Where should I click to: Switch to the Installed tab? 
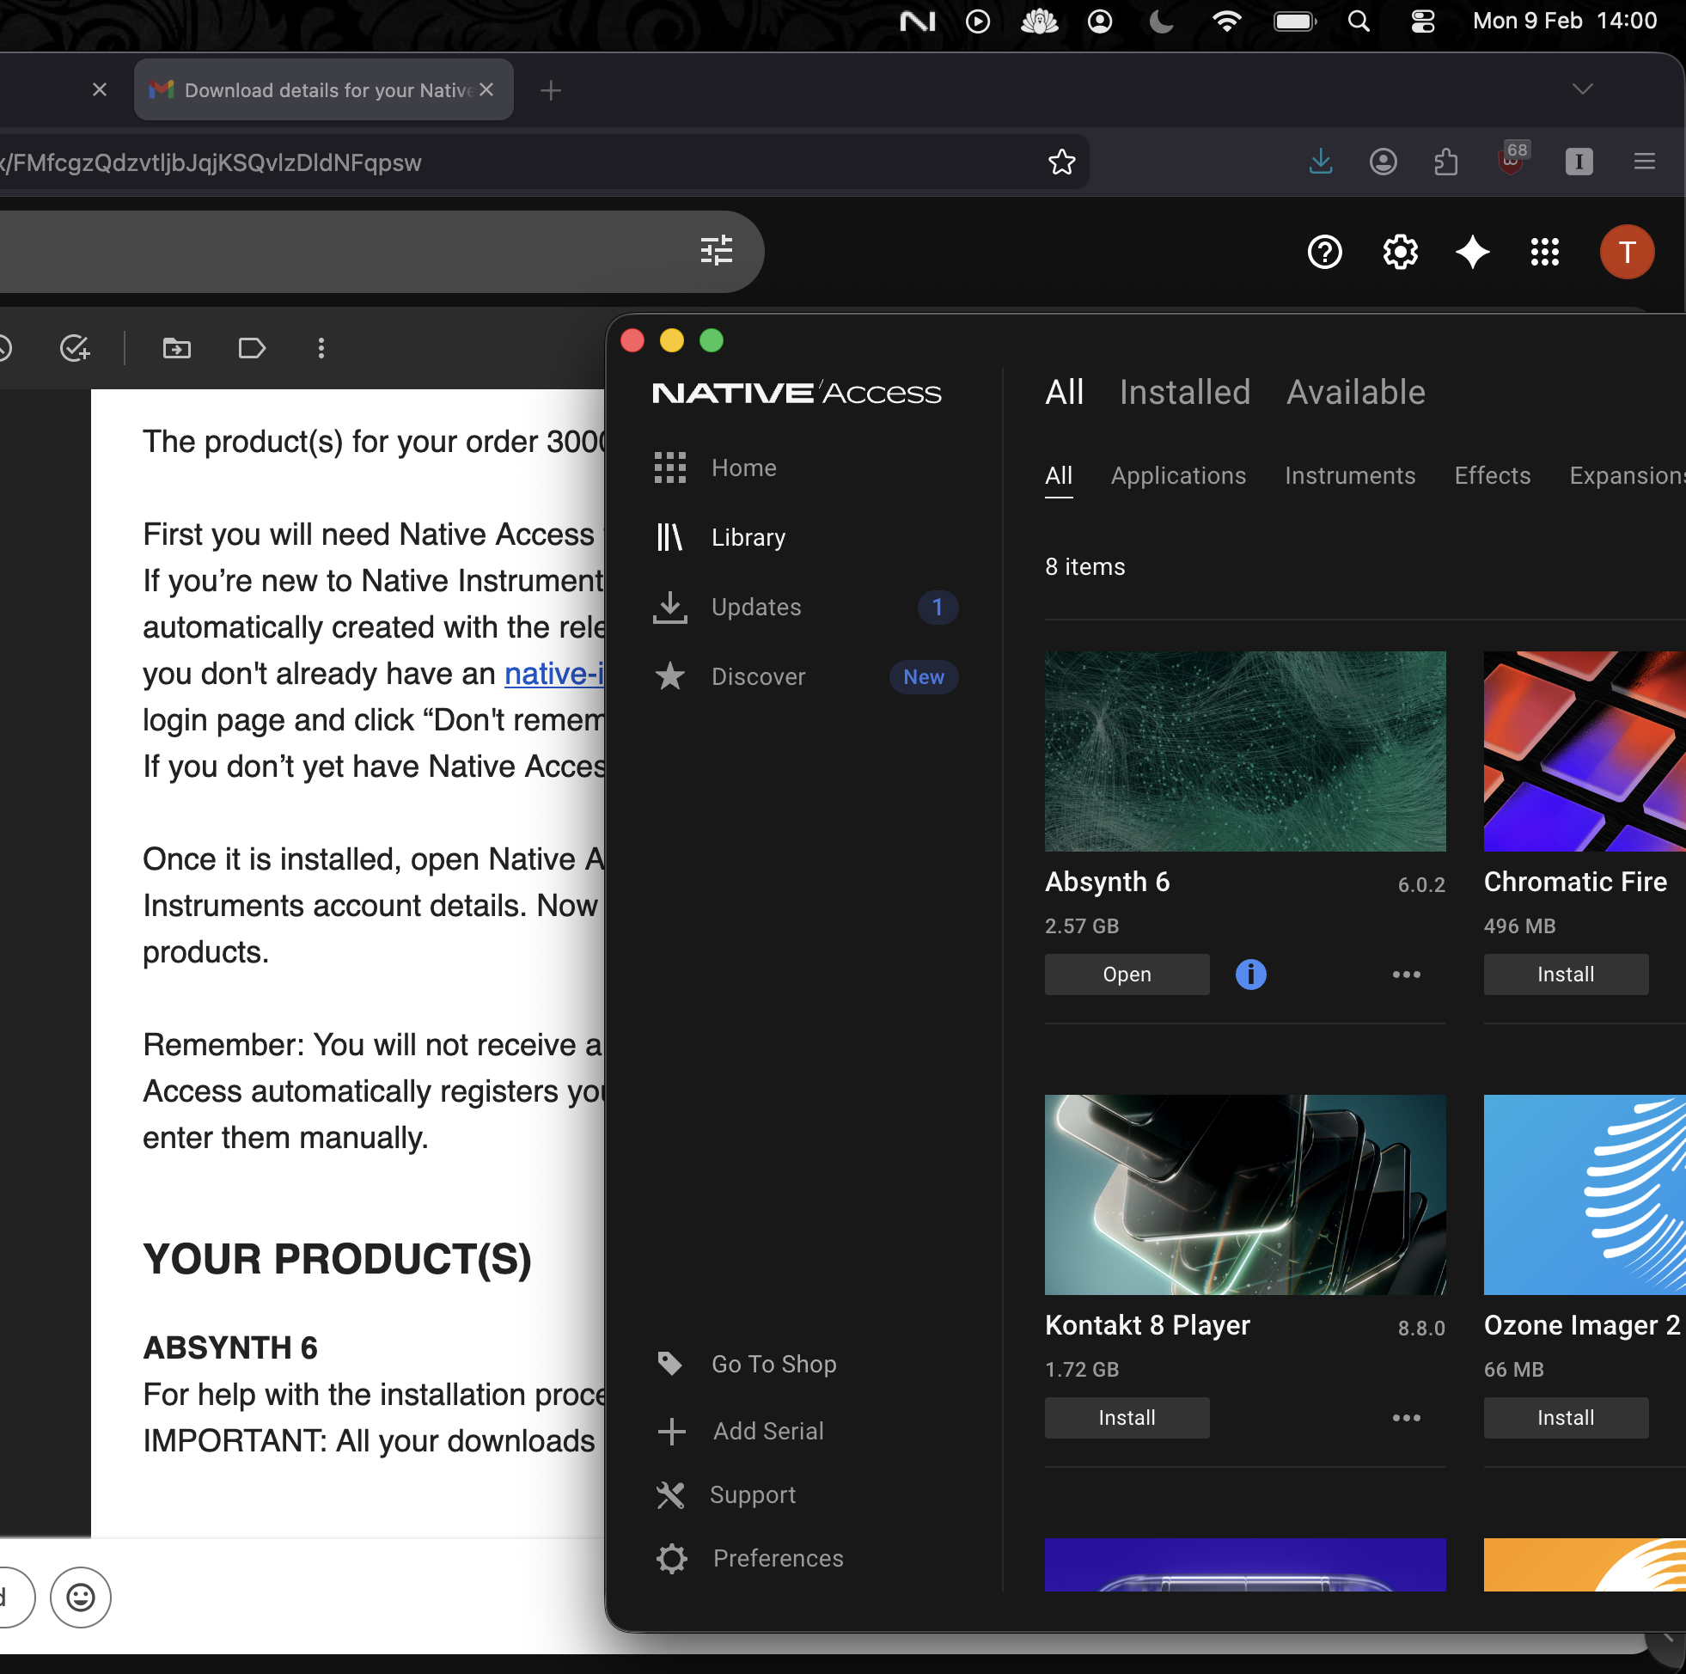(1184, 392)
